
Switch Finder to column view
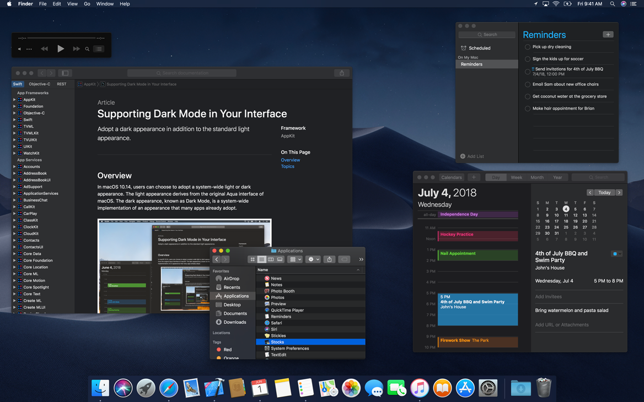coord(271,259)
